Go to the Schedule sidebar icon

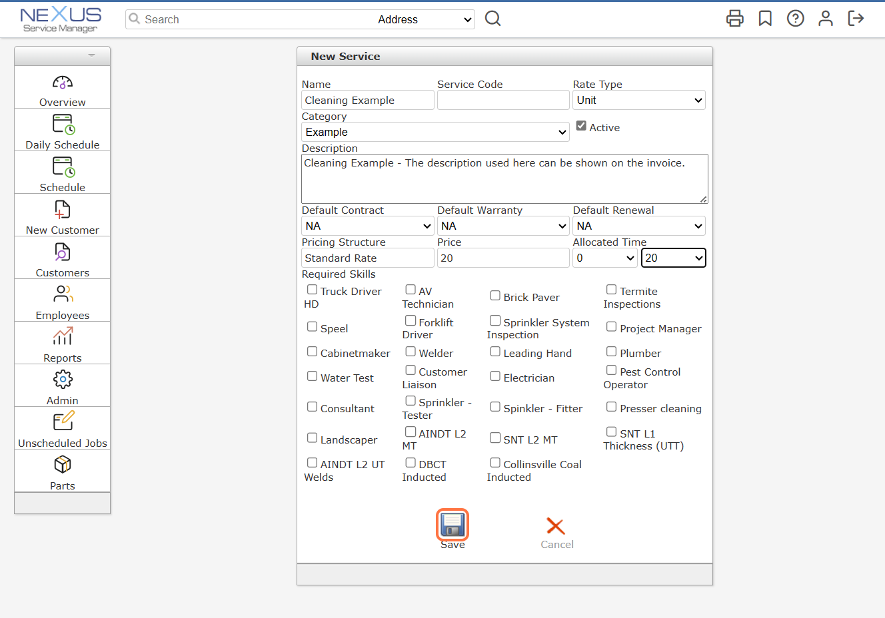(x=63, y=167)
